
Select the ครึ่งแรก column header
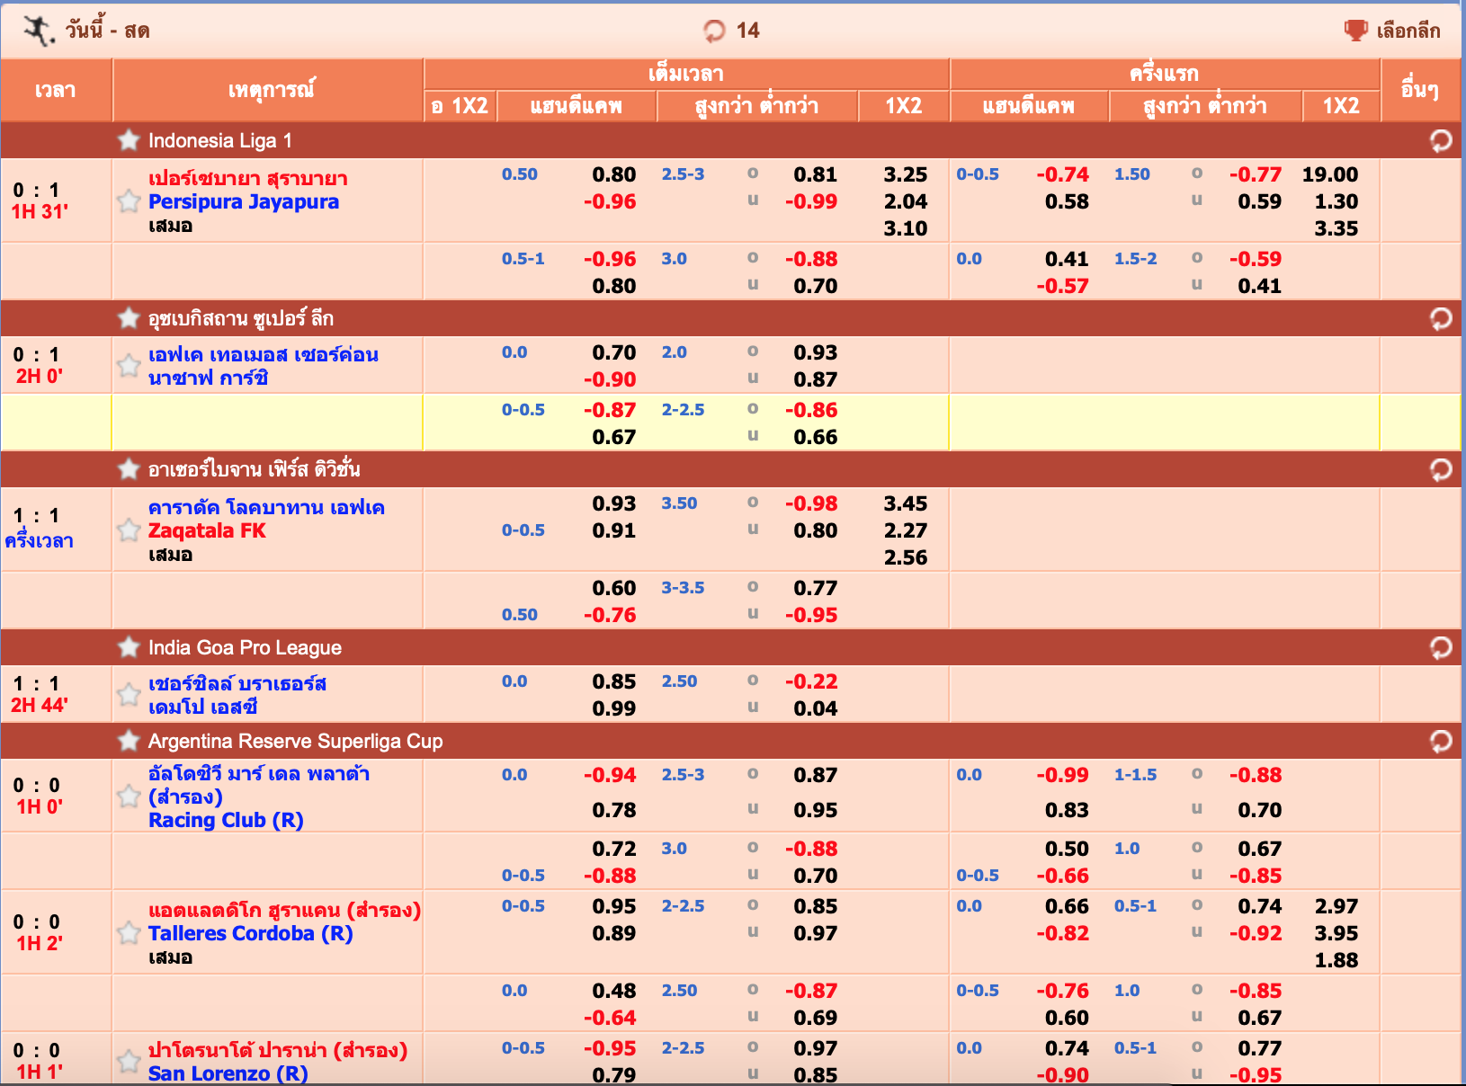point(1164,74)
